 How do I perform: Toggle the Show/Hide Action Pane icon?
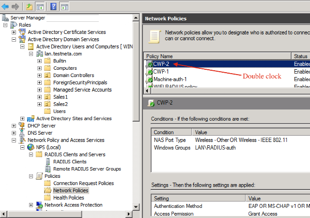pos(64,7)
